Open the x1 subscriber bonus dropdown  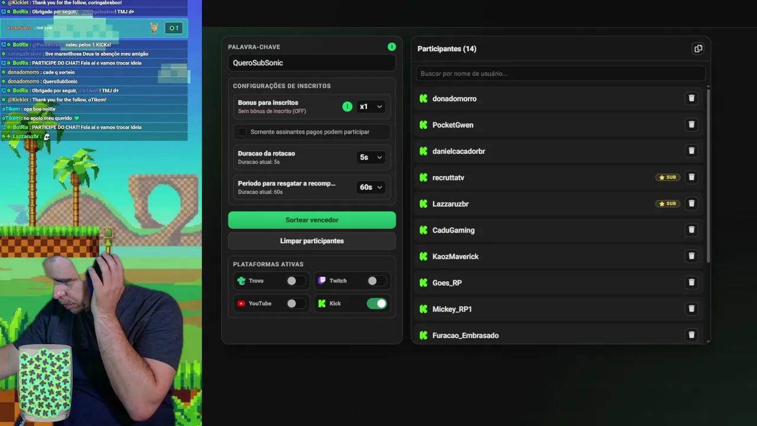click(371, 106)
